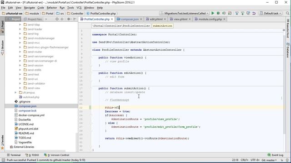
Task: Open the Remote Host side panel
Action: [288, 28]
